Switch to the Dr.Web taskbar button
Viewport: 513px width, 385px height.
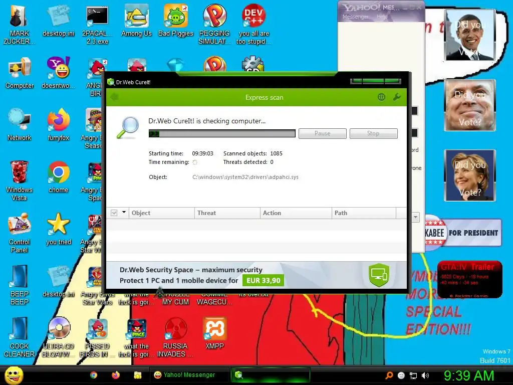point(271,375)
